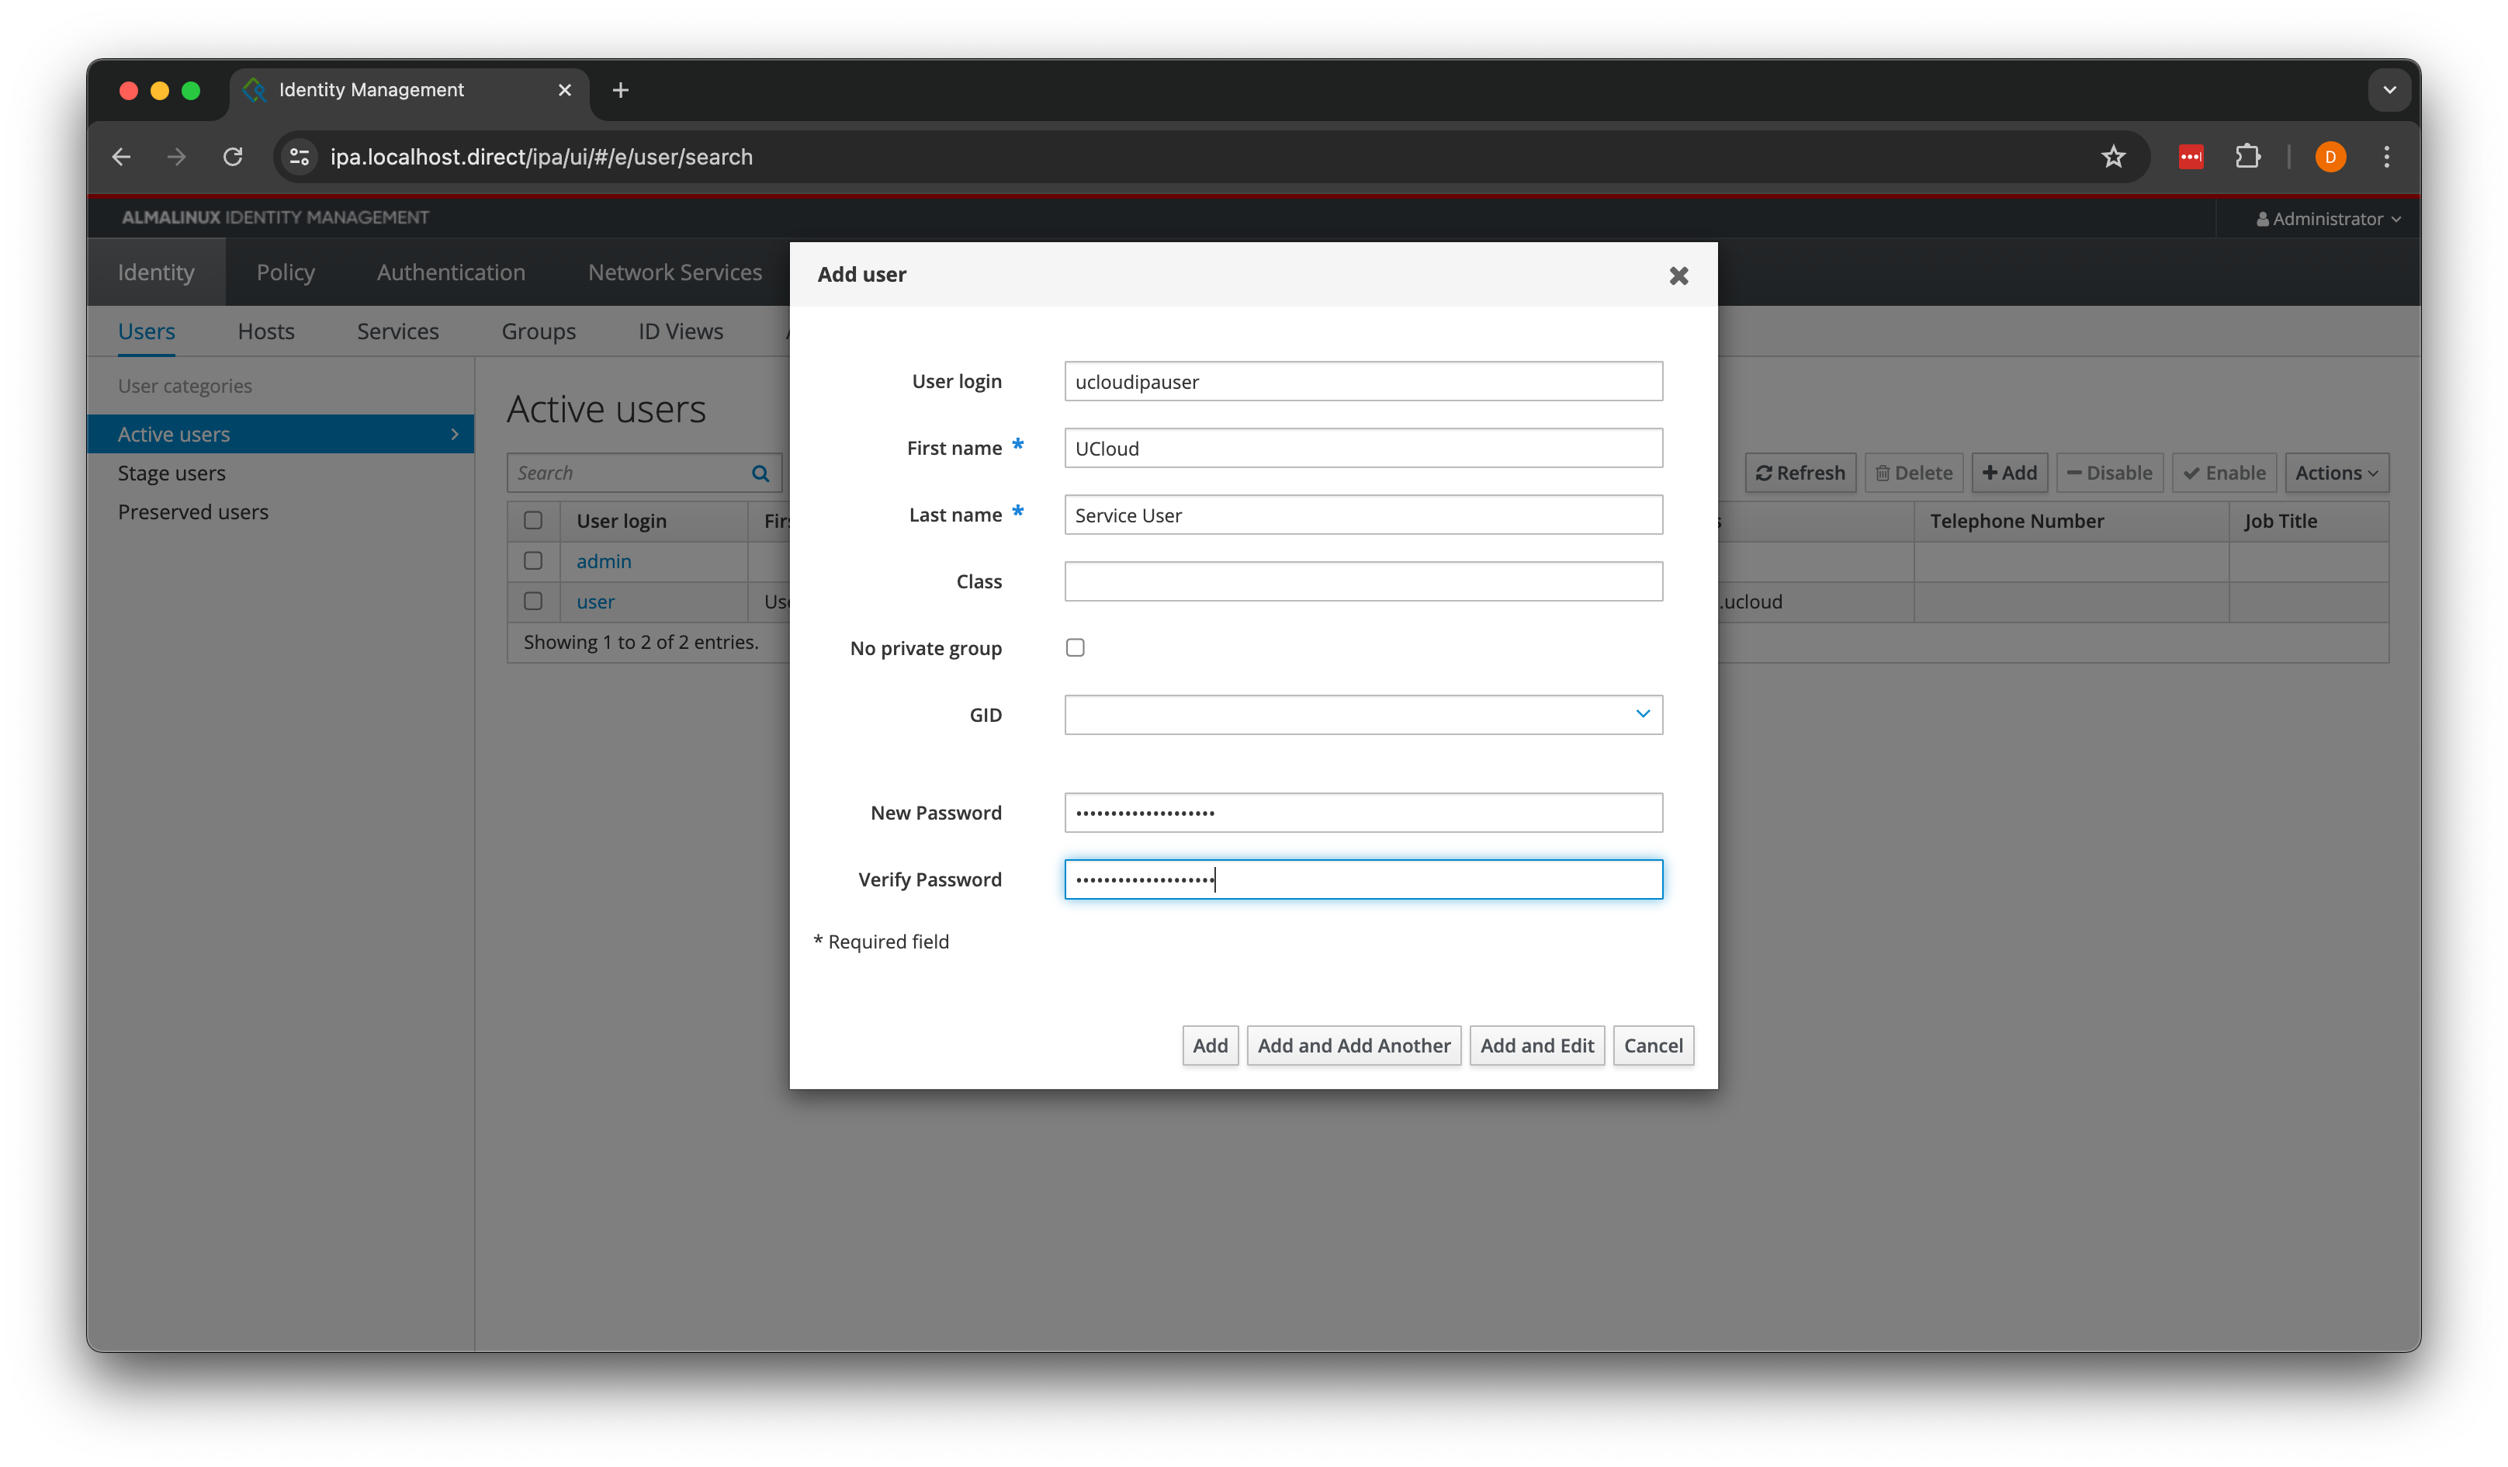Open the Chrome three-dot menu
This screenshot has width=2508, height=1467.
click(x=2385, y=156)
